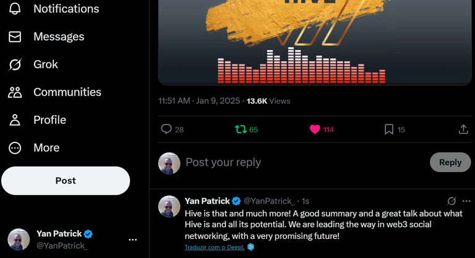
Task: Click the DeepL logo icon beside translate link
Action: coord(250,247)
